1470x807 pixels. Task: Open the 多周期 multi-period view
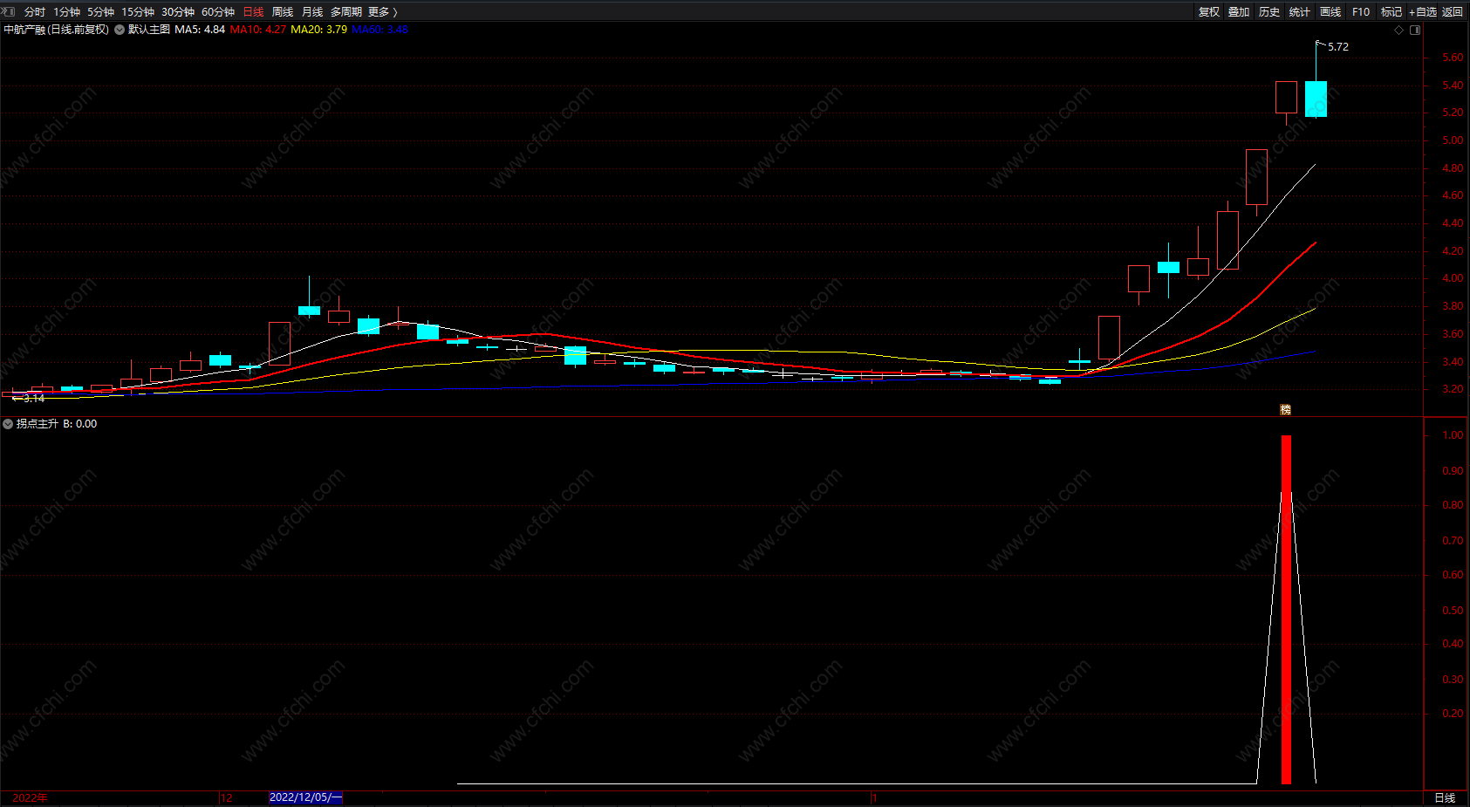click(346, 12)
